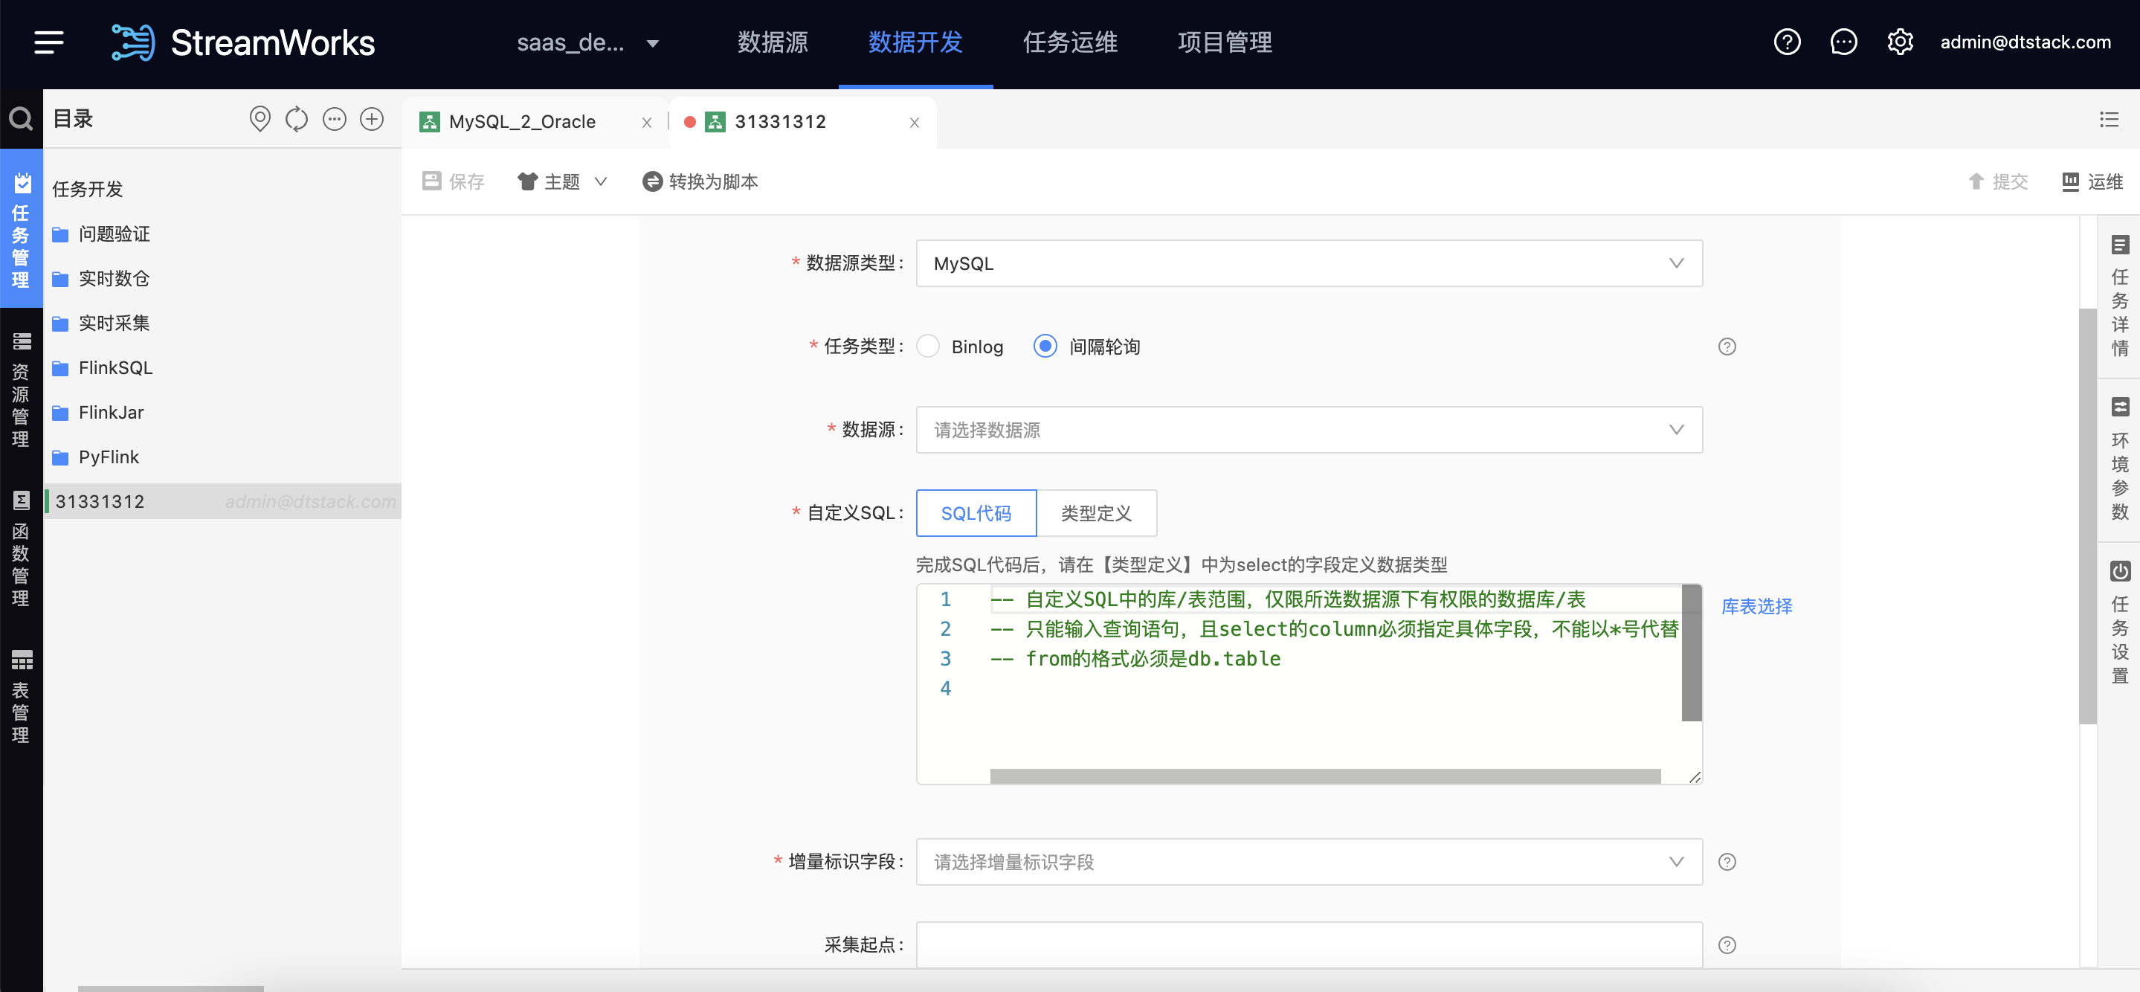Select SQL代码 tab
This screenshot has width=2140, height=992.
(976, 513)
